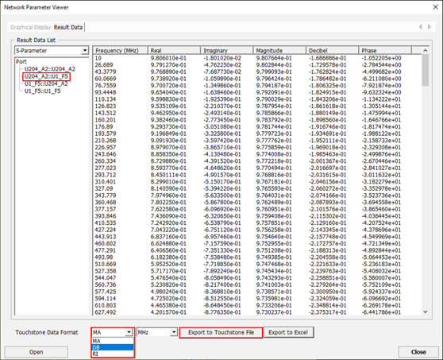The image size is (443, 360).
Task: Select port U204_A2::U1_F5 in tree
Action: click(x=46, y=76)
